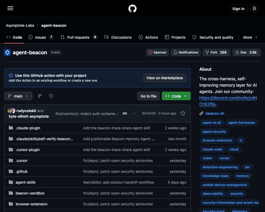The height and width of the screenshot is (212, 265).
Task: Expand the commit message ellipsis
Action: pos(125,113)
